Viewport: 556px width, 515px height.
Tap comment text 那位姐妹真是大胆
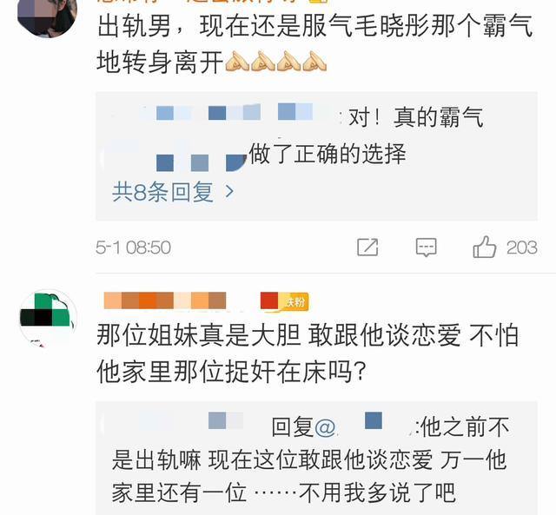point(199,335)
